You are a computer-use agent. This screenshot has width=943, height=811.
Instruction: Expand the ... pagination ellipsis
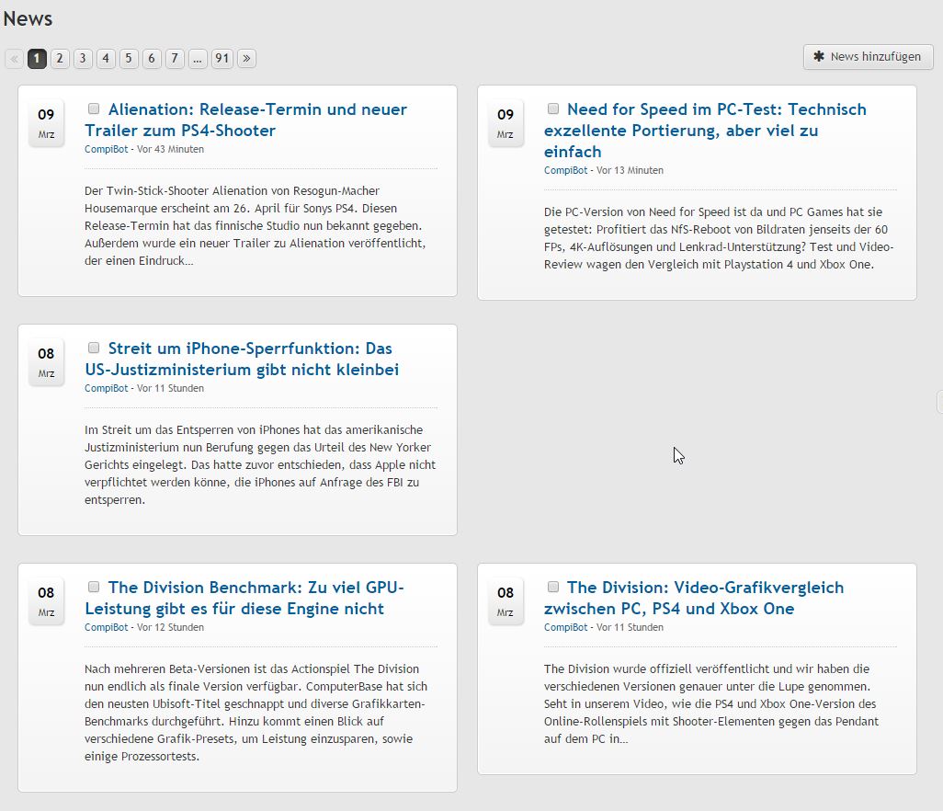click(x=198, y=59)
